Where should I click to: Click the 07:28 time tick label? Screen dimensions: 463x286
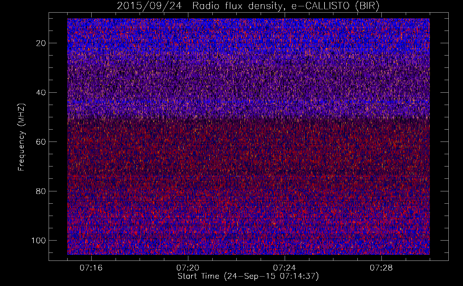click(x=381, y=268)
